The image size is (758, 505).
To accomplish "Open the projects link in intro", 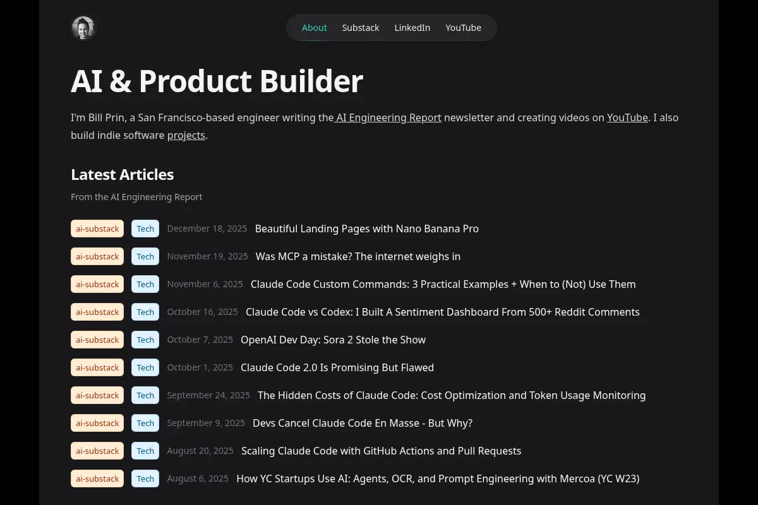I will click(x=186, y=135).
